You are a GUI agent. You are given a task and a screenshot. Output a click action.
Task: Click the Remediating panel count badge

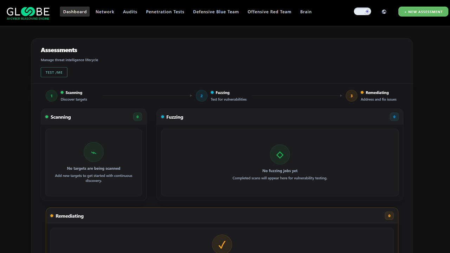(x=389, y=216)
